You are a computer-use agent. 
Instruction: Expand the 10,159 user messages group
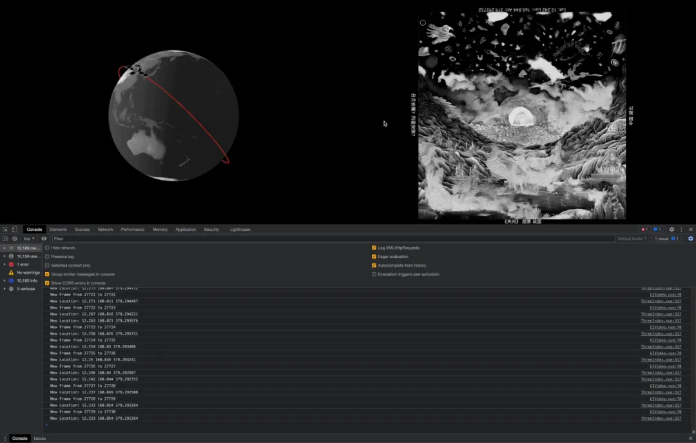pyautogui.click(x=5, y=257)
